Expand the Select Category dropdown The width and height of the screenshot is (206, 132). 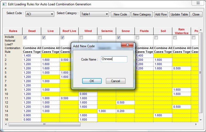94,14
